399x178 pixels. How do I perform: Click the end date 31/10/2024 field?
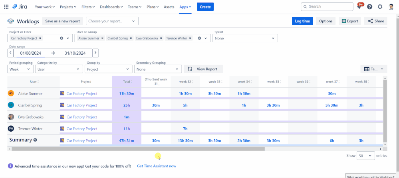[x=75, y=53]
